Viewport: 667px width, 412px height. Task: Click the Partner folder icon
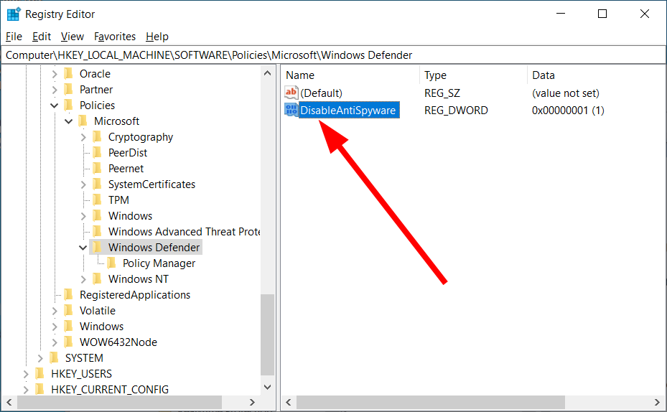tap(68, 89)
